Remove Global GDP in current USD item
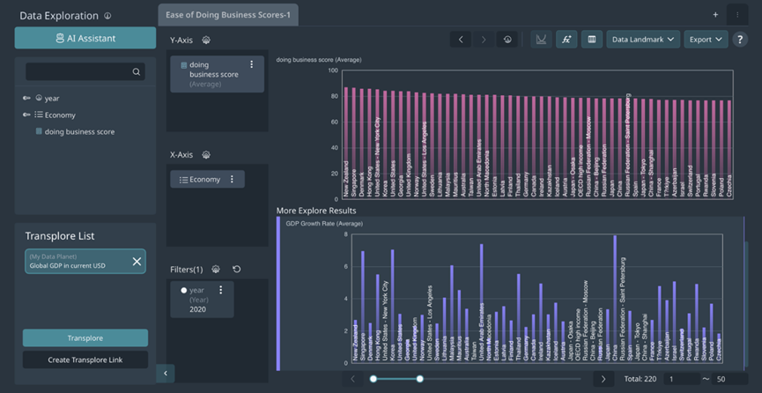This screenshot has width=762, height=393. [137, 262]
